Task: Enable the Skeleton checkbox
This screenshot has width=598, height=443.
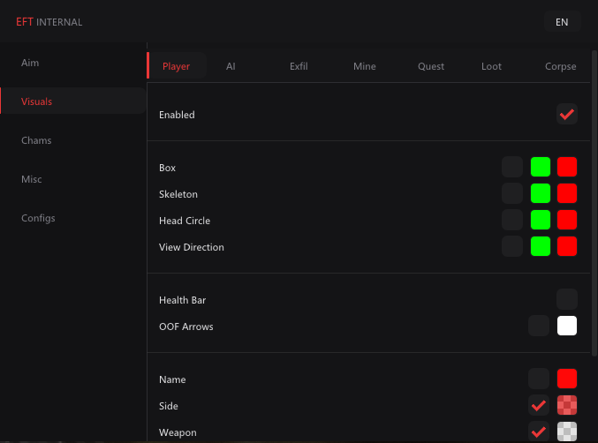Action: point(512,193)
